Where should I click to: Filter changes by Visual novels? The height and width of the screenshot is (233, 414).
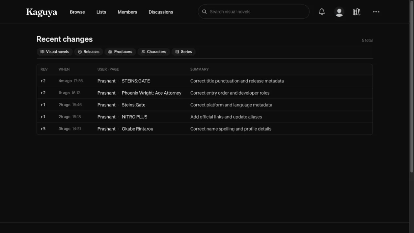point(55,52)
